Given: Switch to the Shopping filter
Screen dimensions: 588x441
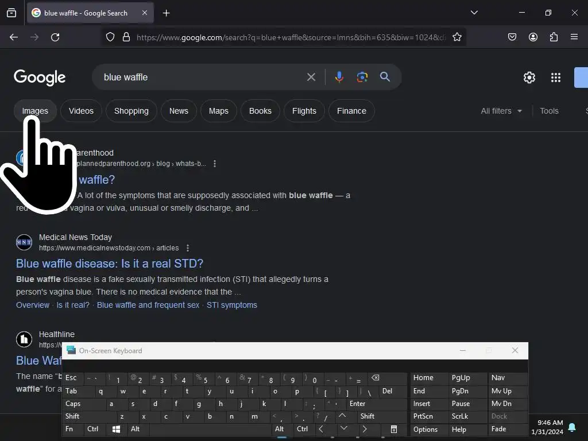Looking at the screenshot, I should coord(131,111).
